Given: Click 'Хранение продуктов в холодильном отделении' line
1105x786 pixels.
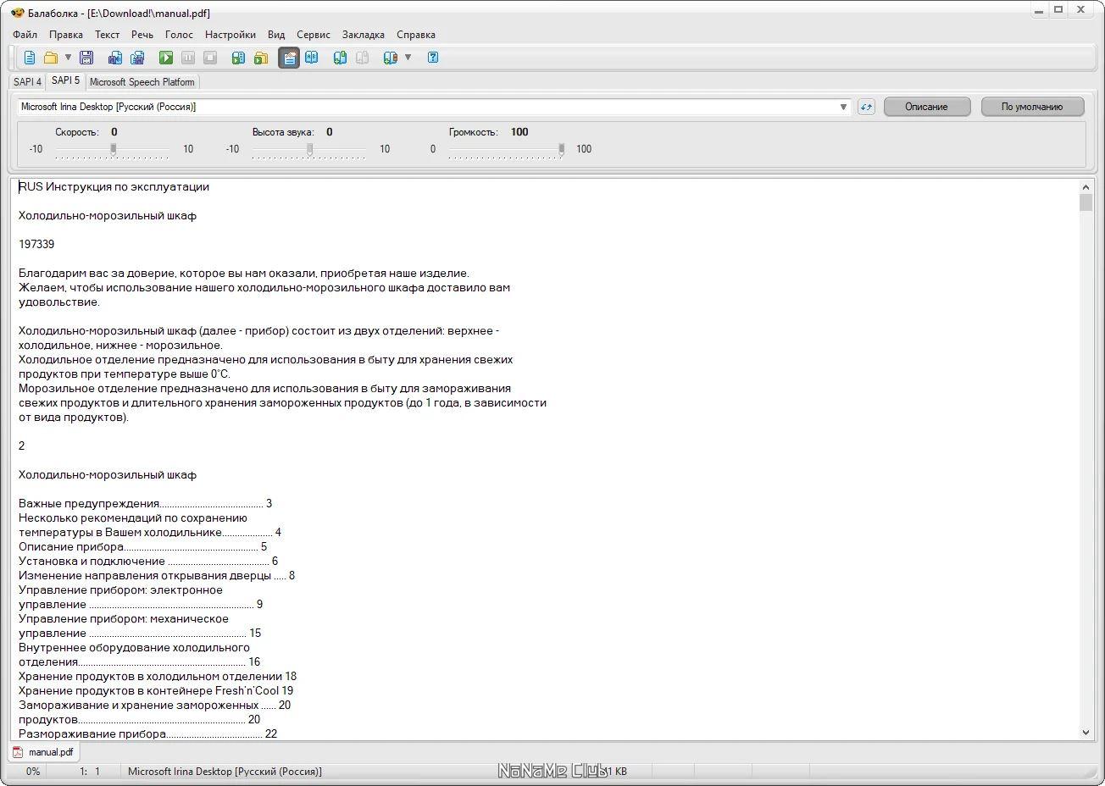Looking at the screenshot, I should pos(158,677).
